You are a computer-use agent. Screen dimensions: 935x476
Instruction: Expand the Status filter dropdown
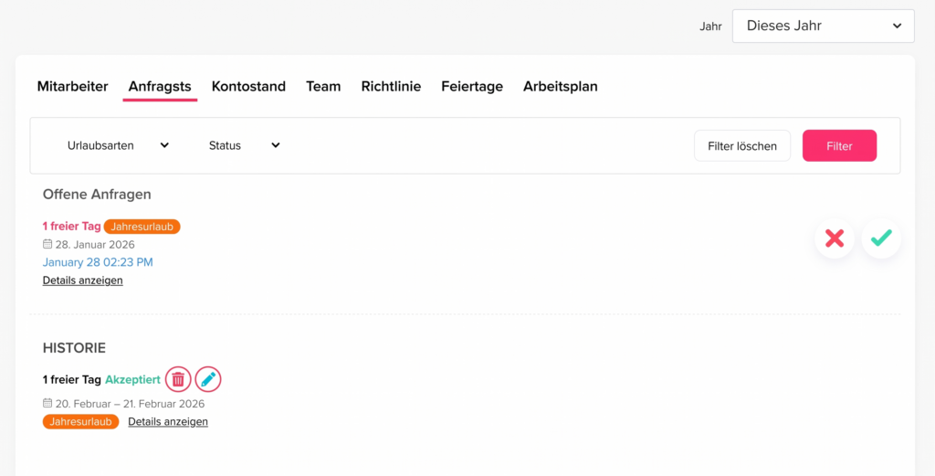click(244, 145)
